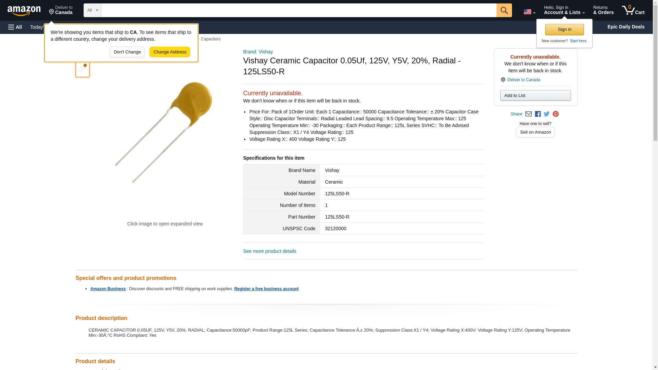Open language flag selector dropdown
This screenshot has height=370, width=658.
tap(529, 12)
